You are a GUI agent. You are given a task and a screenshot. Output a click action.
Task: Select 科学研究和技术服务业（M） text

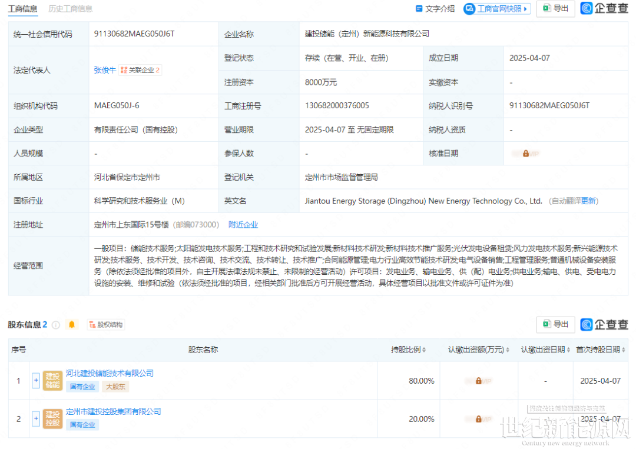(140, 201)
